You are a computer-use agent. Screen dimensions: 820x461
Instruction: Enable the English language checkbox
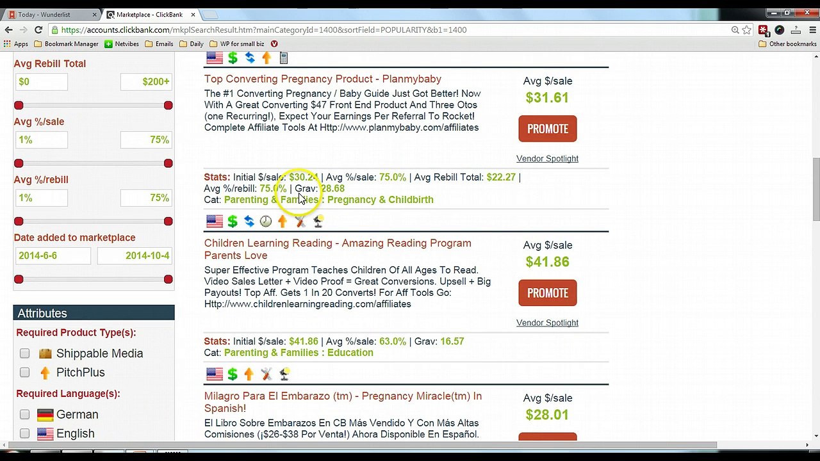click(24, 433)
